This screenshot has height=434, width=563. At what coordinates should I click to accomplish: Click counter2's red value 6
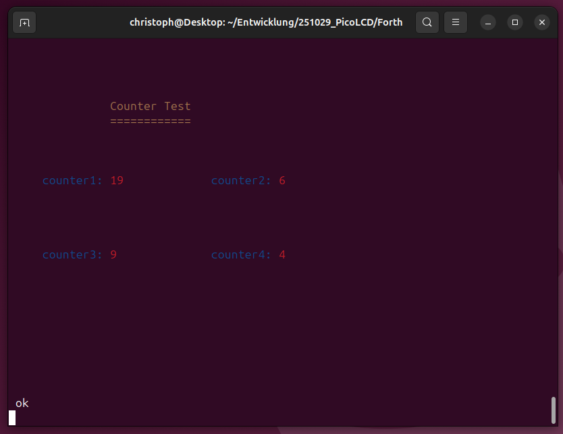282,180
